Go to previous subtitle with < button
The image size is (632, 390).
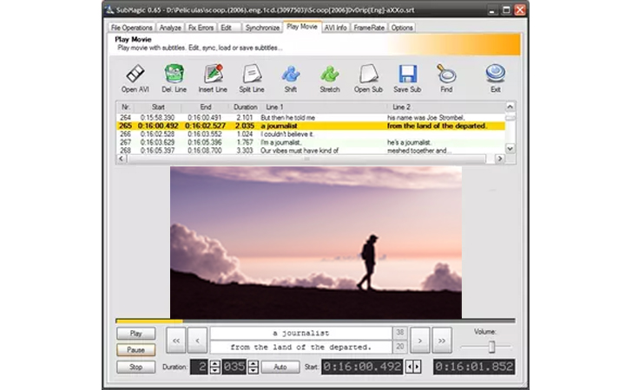pyautogui.click(x=198, y=341)
